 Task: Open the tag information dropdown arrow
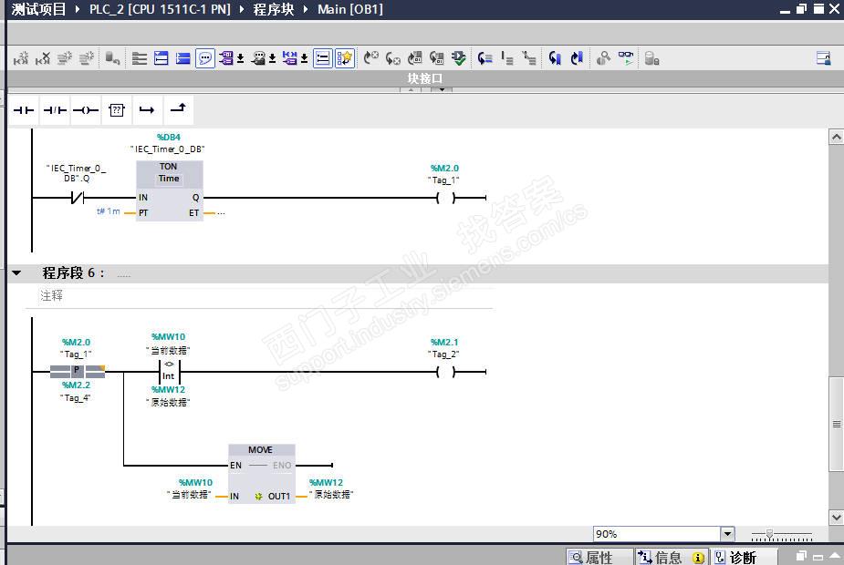click(x=272, y=58)
